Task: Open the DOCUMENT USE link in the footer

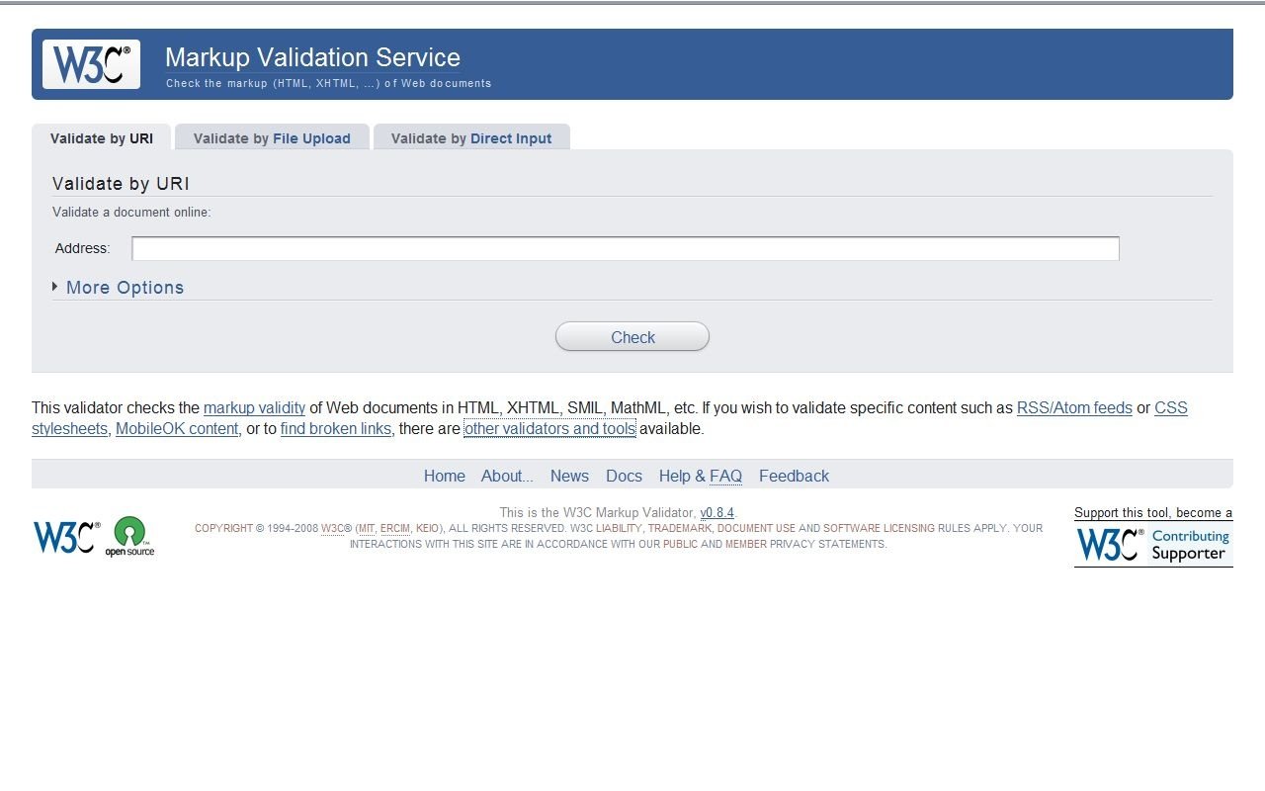Action: pos(756,528)
